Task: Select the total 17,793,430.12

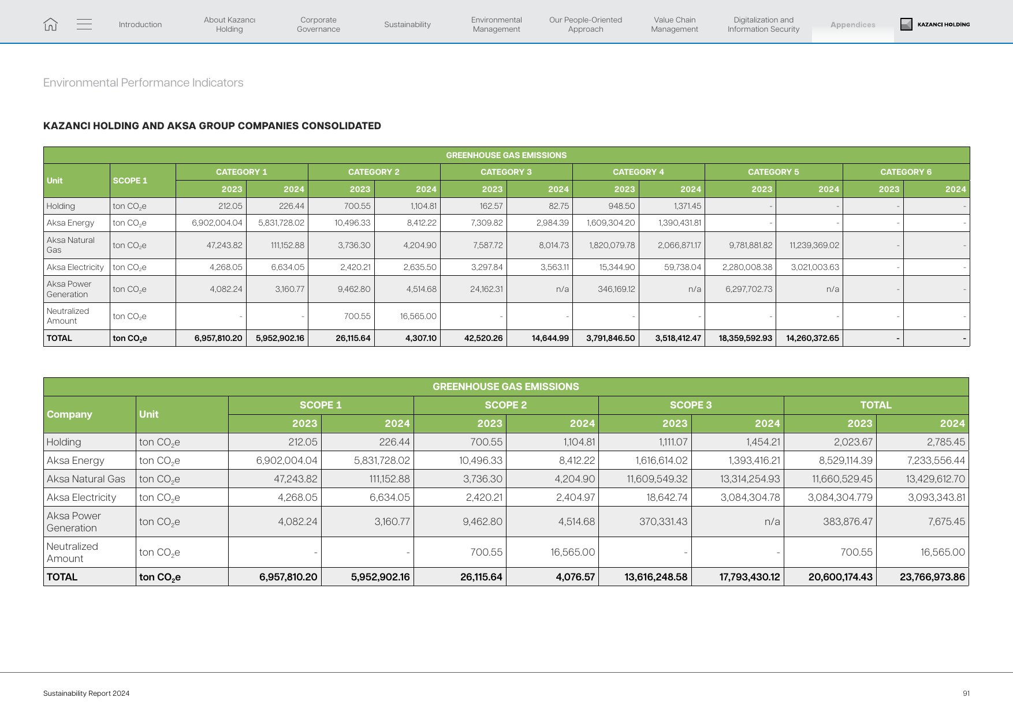Action: point(749,577)
